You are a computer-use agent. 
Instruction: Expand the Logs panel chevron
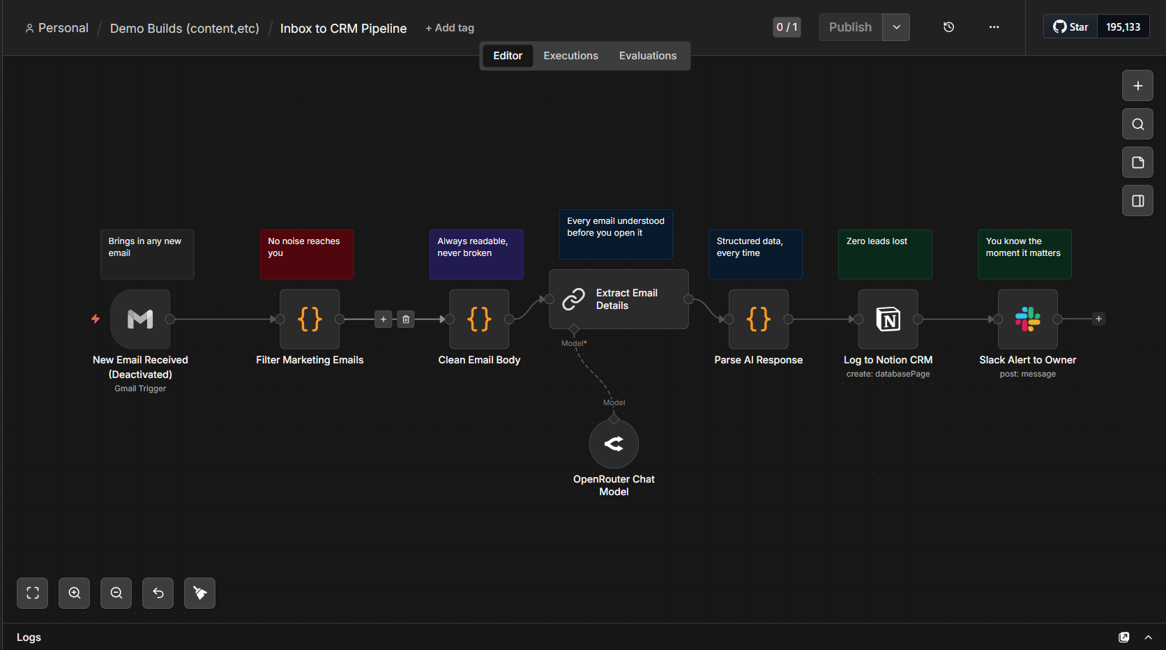click(x=1148, y=637)
